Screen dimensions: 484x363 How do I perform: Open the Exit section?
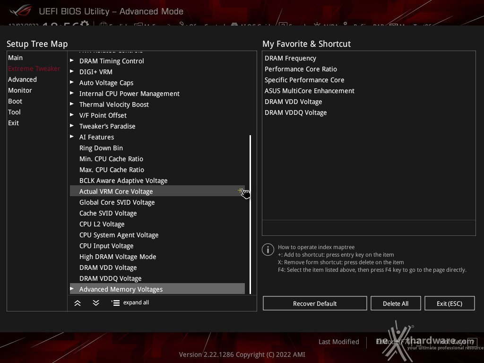point(14,123)
